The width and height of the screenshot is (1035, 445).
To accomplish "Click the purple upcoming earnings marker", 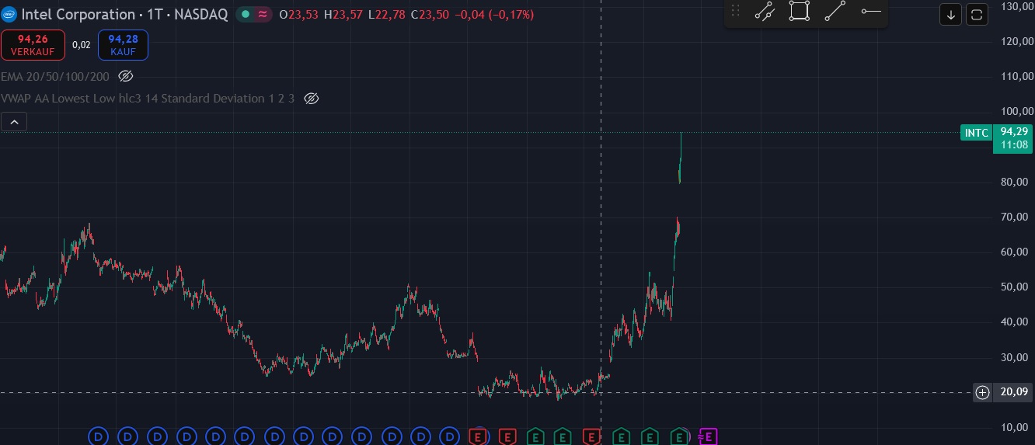I will coord(708,436).
